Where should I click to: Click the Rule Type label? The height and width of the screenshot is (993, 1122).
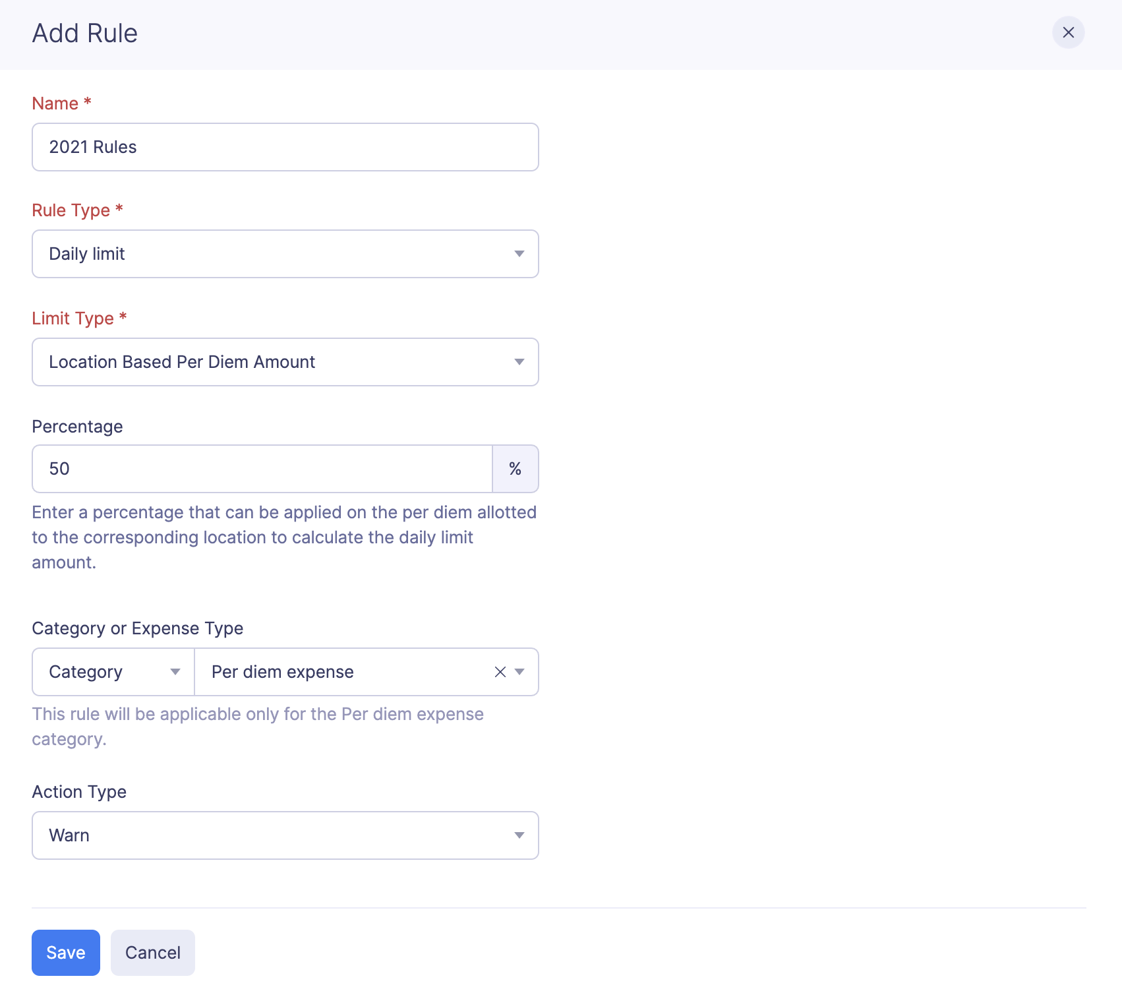(71, 210)
